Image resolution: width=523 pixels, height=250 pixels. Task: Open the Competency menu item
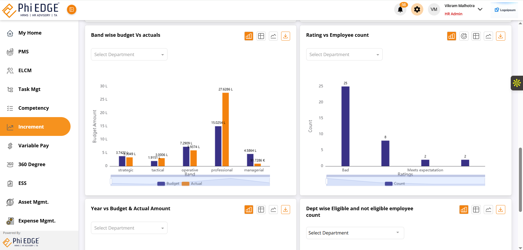coord(34,108)
